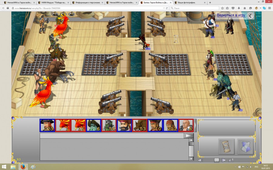Click the chat log scroll up arrow
The image size is (273, 170).
[x=191, y=140]
